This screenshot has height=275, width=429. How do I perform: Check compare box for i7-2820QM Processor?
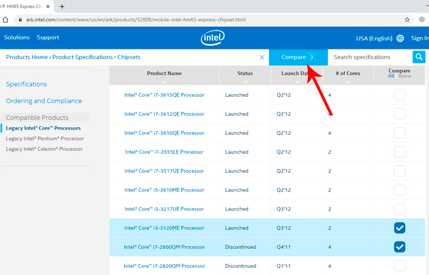pyautogui.click(x=399, y=266)
